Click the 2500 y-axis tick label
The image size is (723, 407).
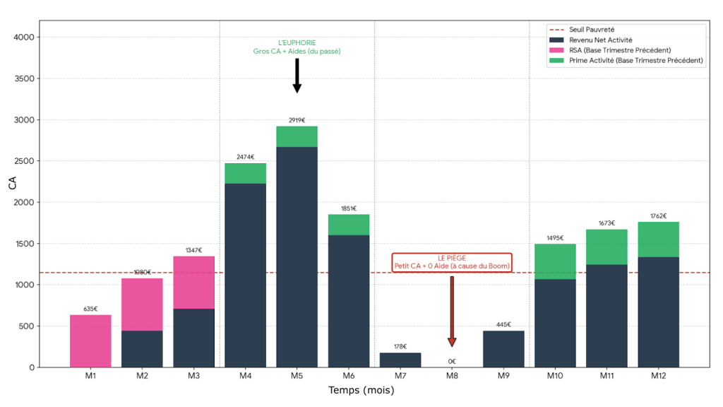[24, 161]
